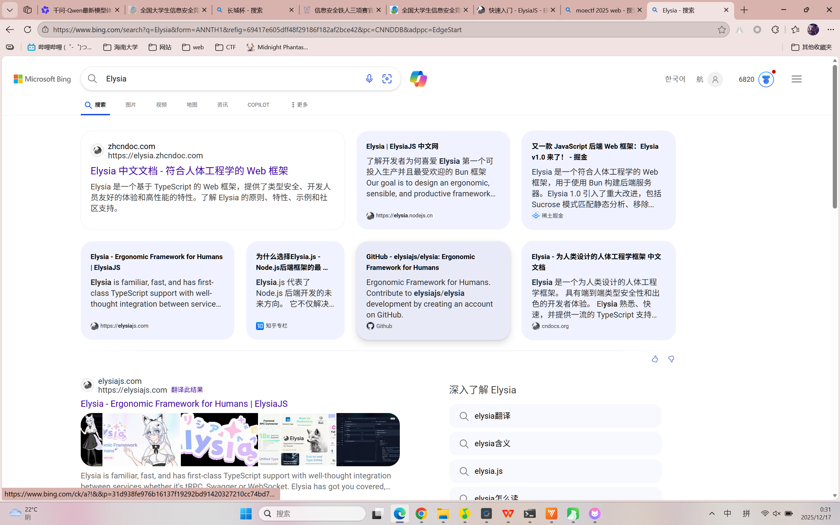Click 翻译此结果 translate link
The image size is (840, 525).
(x=187, y=390)
